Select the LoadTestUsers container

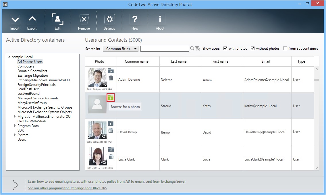click(28, 89)
